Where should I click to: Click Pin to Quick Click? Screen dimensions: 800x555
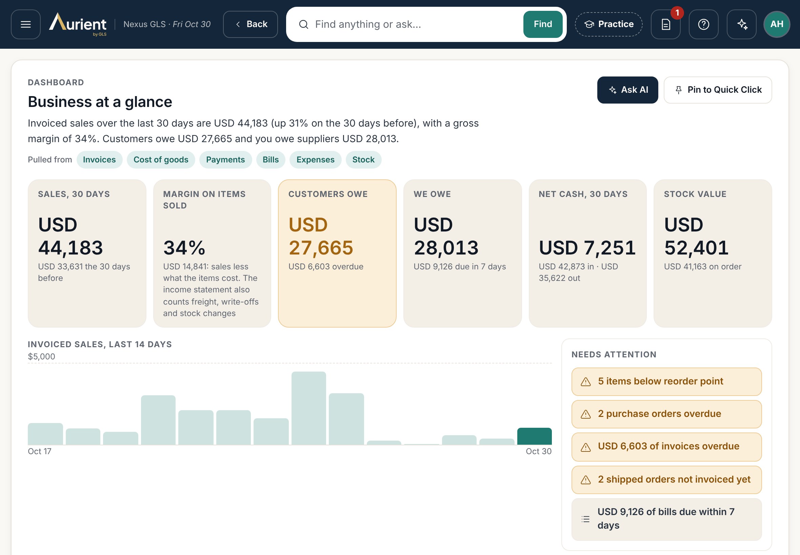tap(718, 90)
